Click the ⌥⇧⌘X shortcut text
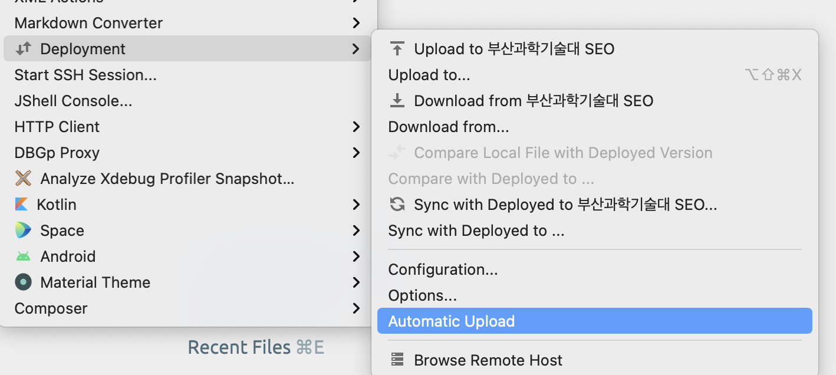Screen dimensions: 836x375 coord(774,75)
